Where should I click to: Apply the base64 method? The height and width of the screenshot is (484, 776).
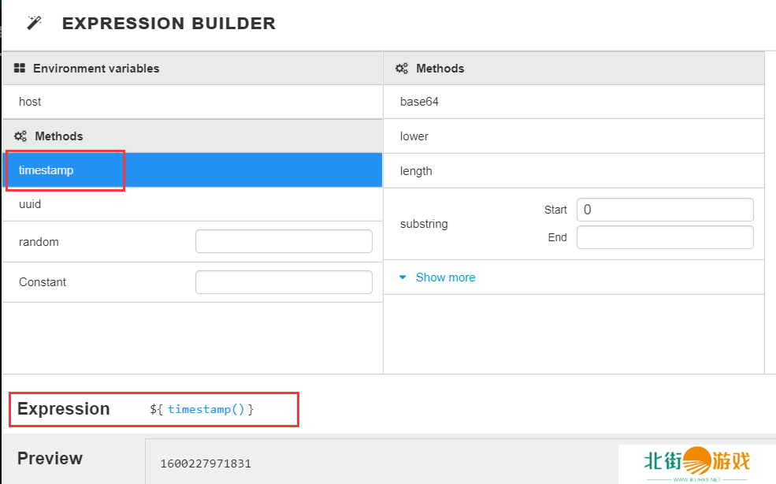click(x=419, y=102)
